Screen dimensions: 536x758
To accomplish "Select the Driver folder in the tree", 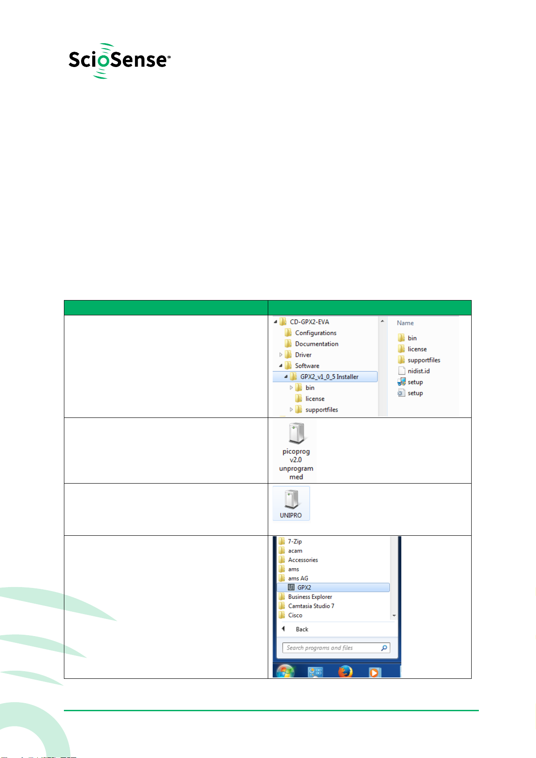I will (x=298, y=355).
